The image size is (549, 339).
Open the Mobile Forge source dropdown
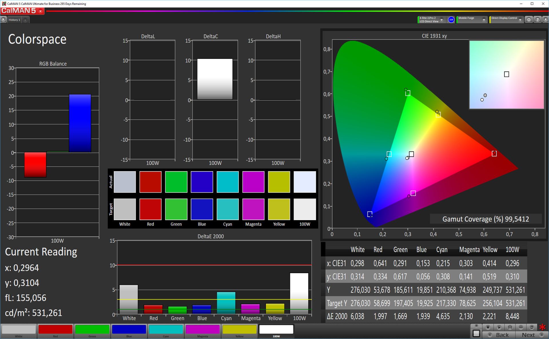coord(484,20)
